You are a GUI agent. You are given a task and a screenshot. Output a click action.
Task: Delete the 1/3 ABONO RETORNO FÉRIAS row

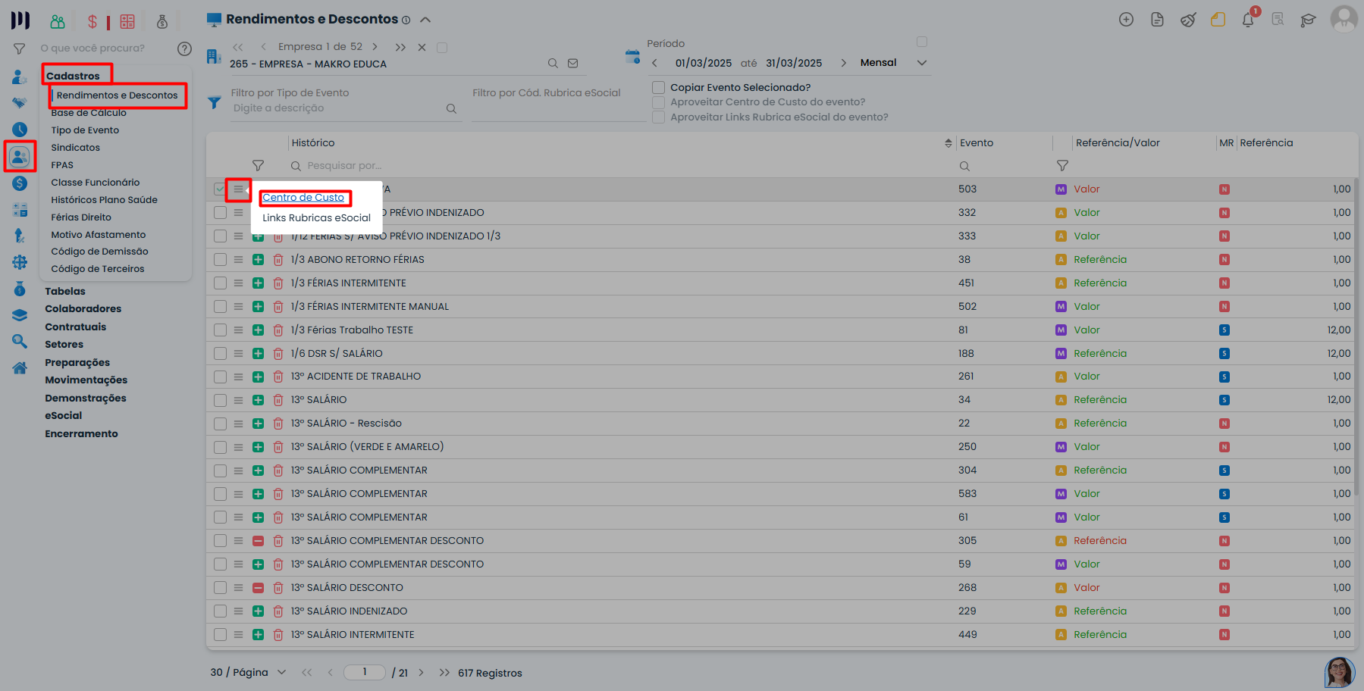coord(278,260)
